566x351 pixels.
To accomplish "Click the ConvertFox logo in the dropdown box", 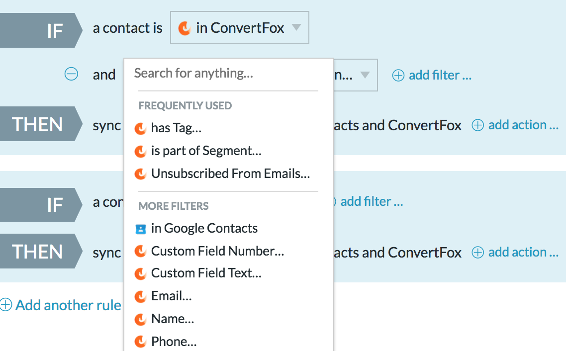I will pos(185,28).
